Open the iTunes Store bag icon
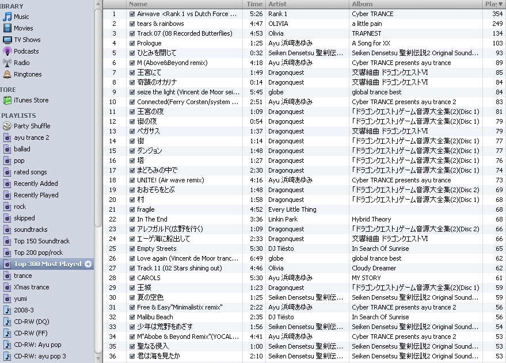The width and height of the screenshot is (506, 363). [x=7, y=100]
